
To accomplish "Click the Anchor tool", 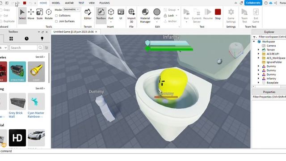I will (x=170, y=21).
